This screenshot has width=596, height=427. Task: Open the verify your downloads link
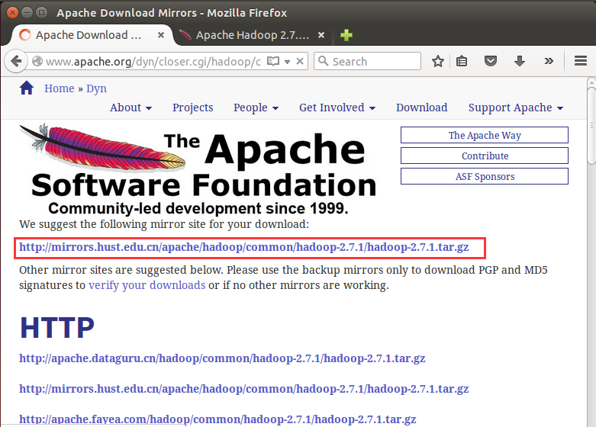pos(147,285)
